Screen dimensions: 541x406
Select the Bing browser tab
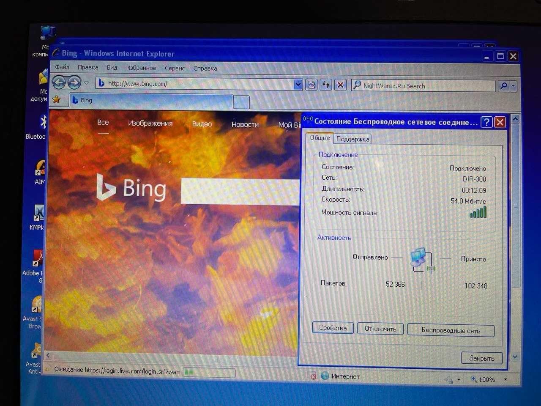[150, 101]
